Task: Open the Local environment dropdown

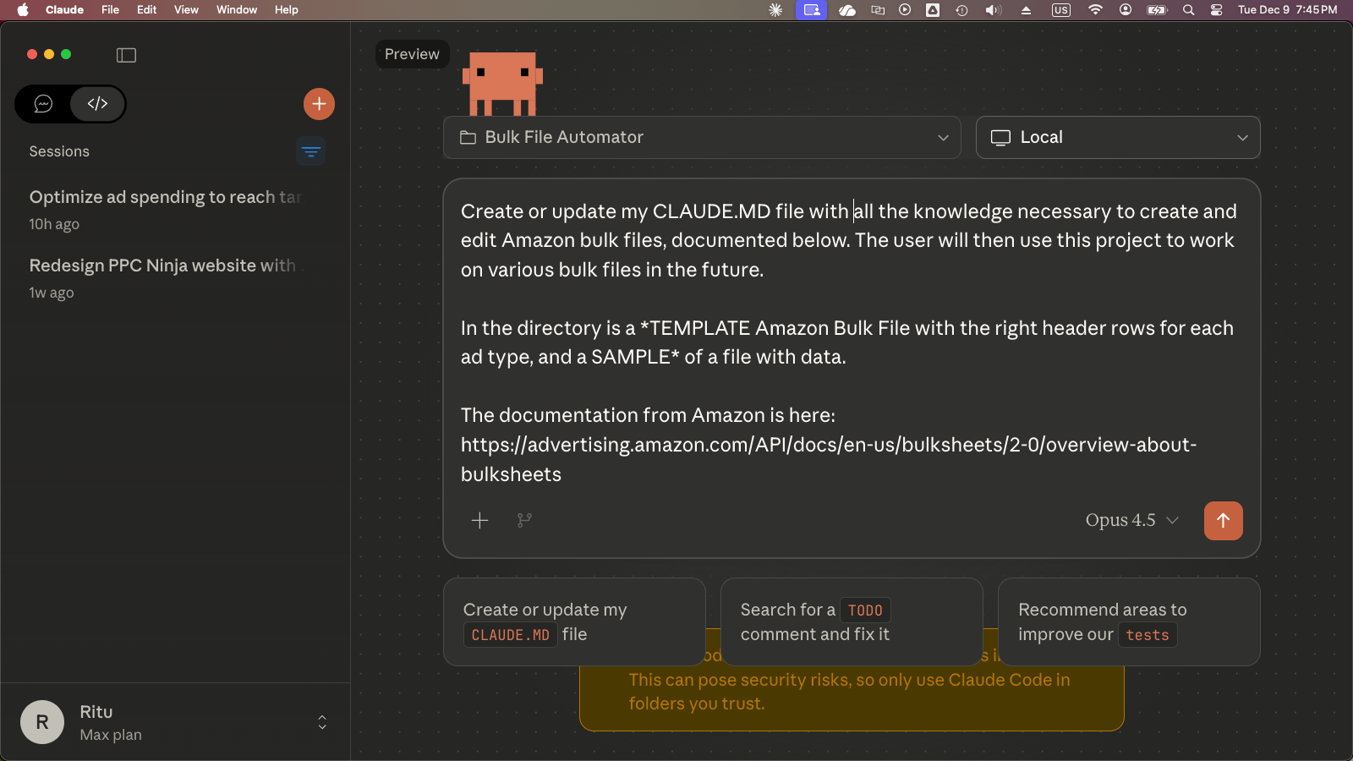Action: 1118,137
